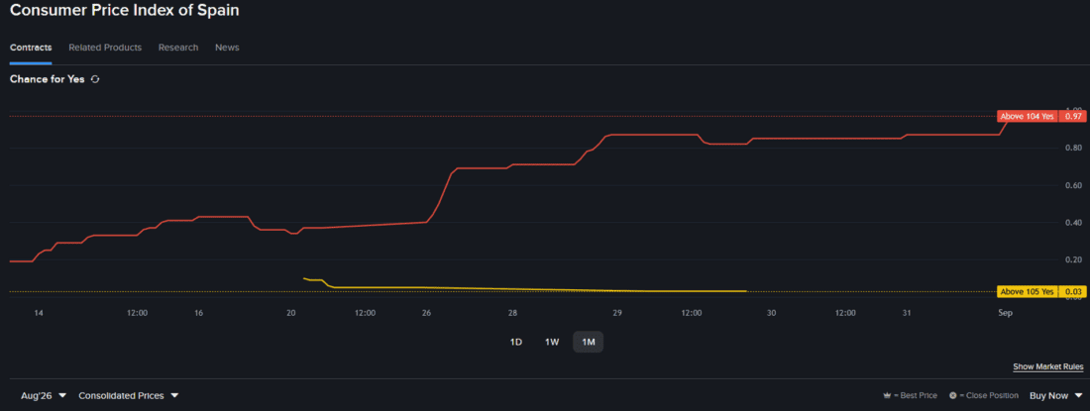Viewport: 1090px width, 411px height.
Task: Select the 1D chart range
Action: (516, 342)
